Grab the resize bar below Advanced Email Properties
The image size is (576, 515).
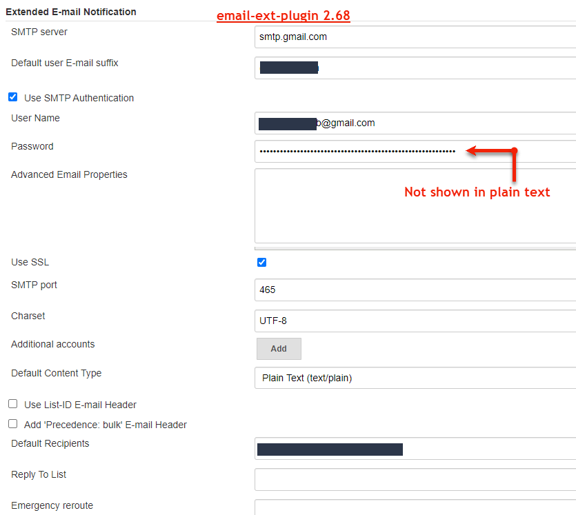coord(414,248)
